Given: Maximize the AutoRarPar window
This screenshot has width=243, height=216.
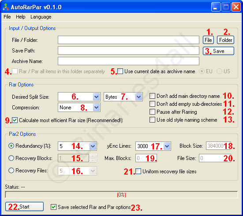Looking at the screenshot, I should coord(226,7).
